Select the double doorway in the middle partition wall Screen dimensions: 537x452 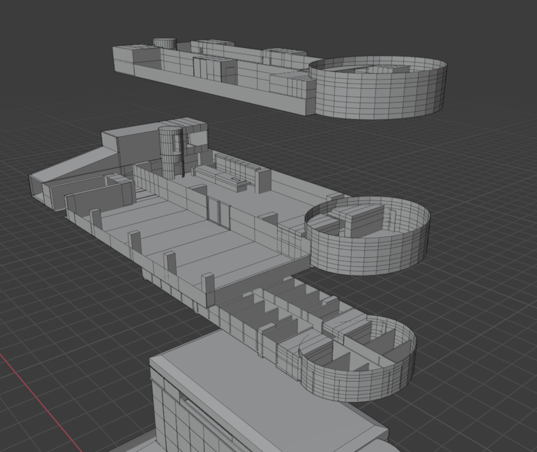pyautogui.click(x=219, y=213)
